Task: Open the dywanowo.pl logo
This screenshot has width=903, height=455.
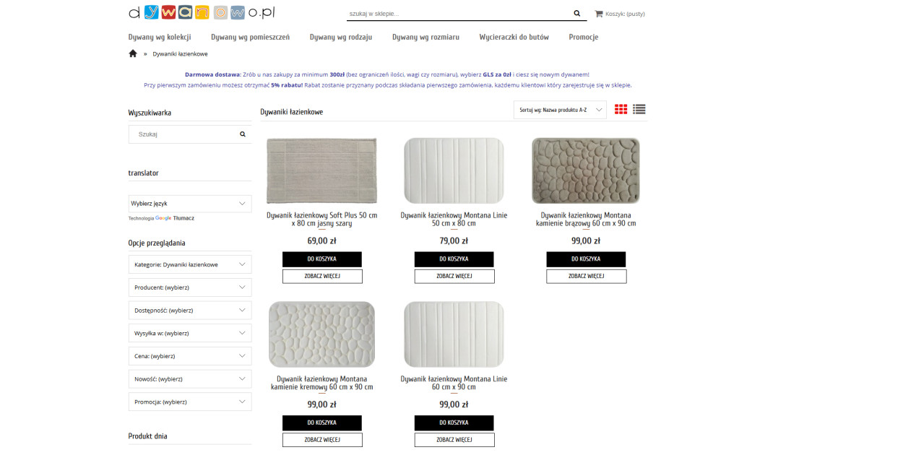Action: click(202, 12)
